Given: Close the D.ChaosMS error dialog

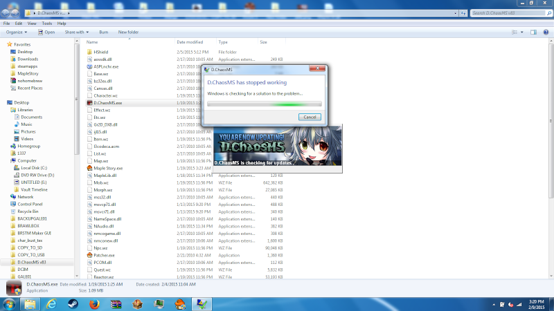Looking at the screenshot, I should coord(317,68).
